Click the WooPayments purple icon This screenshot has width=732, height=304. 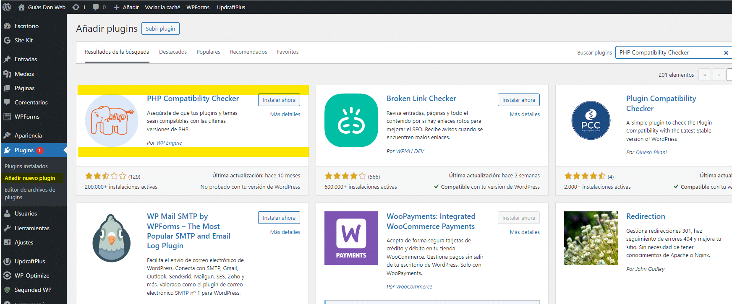(x=351, y=238)
